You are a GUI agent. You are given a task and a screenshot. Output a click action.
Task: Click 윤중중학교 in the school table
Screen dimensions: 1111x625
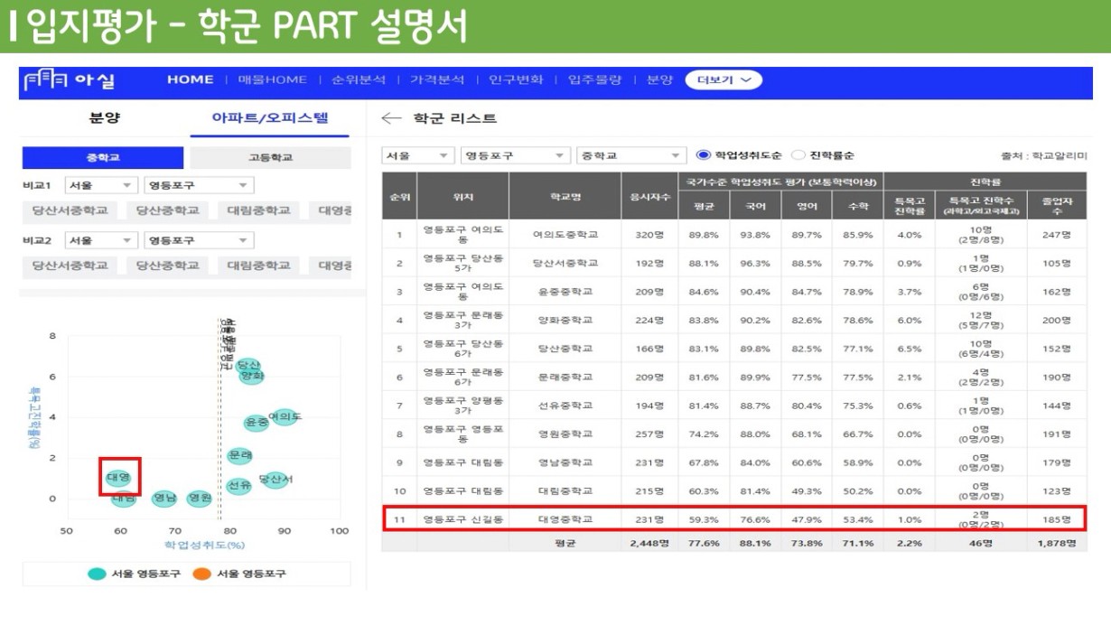[565, 292]
